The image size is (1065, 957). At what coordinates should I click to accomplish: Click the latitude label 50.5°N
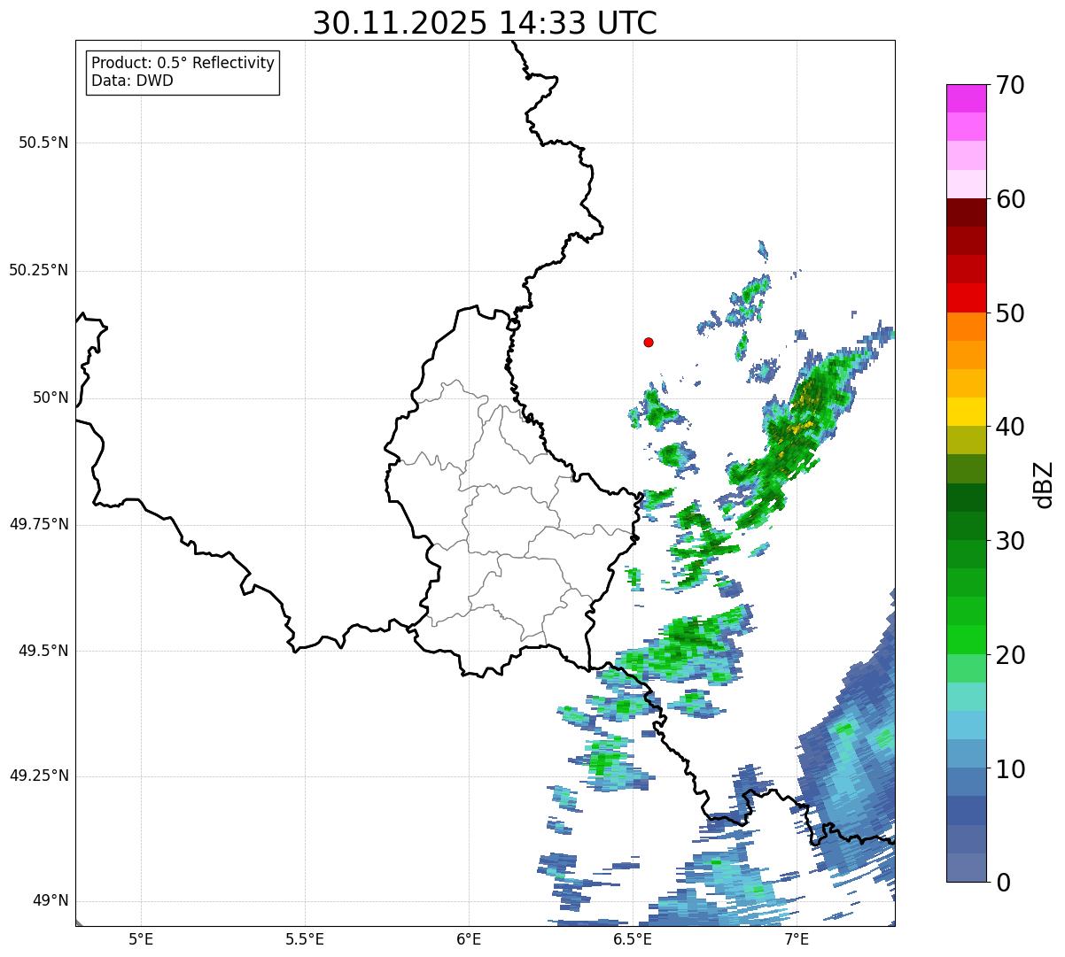(x=43, y=143)
